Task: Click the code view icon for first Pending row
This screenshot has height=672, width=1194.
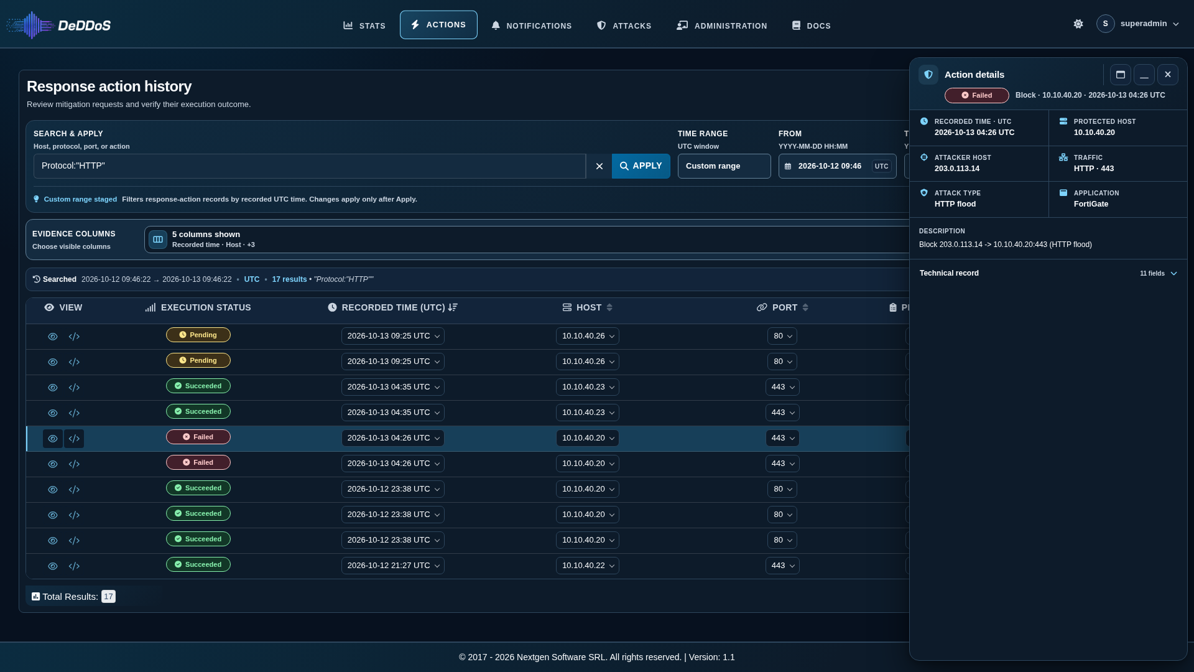Action: point(74,337)
